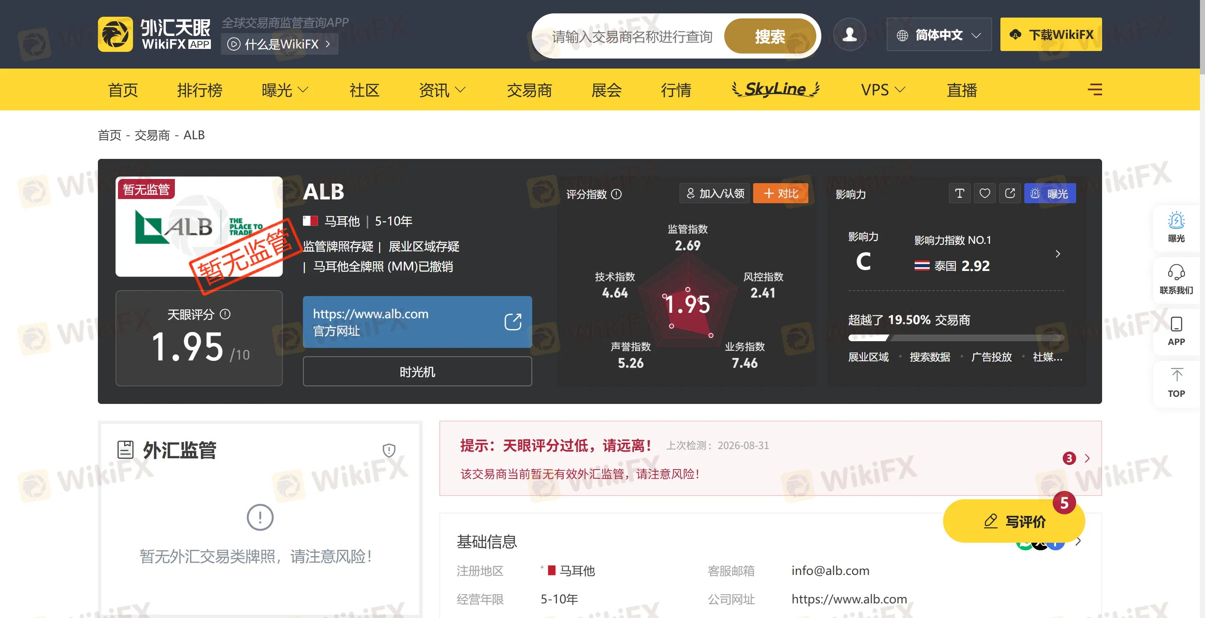Click the 写评价 write review button

[1014, 521]
